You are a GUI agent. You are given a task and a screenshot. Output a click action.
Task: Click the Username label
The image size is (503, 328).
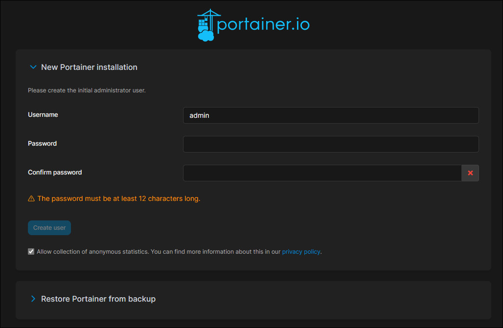click(x=43, y=115)
